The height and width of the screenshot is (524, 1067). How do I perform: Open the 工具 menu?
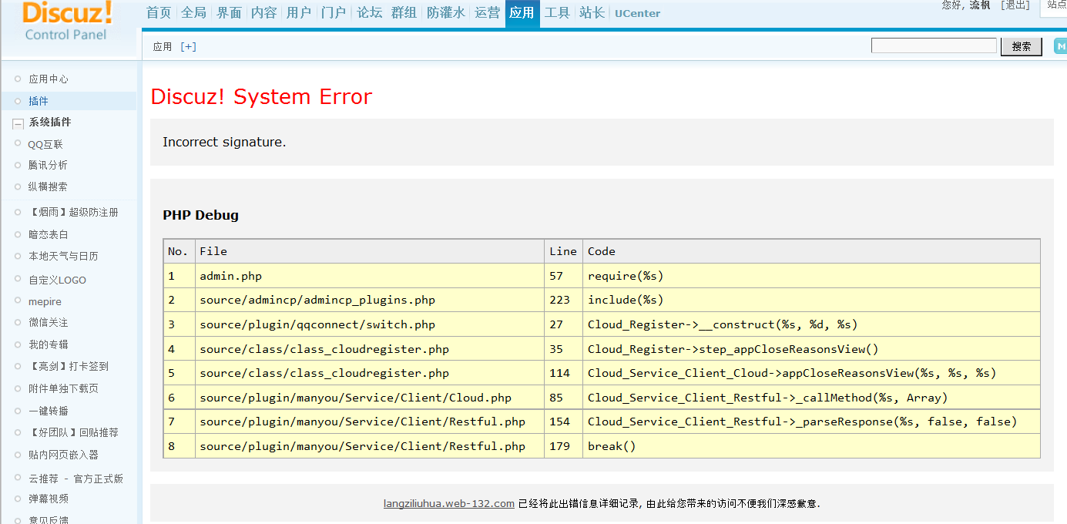[557, 12]
